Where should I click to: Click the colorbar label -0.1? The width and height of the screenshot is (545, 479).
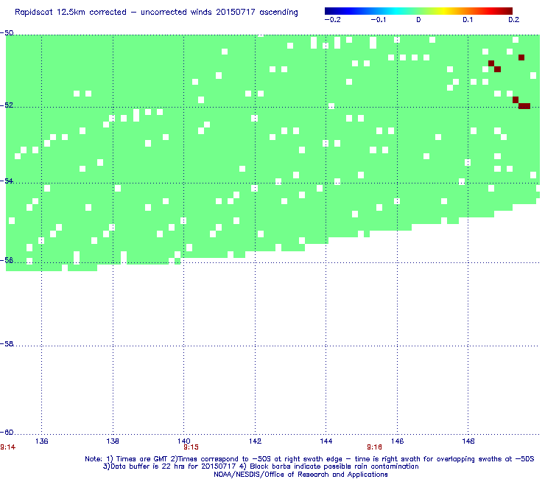pyautogui.click(x=378, y=20)
